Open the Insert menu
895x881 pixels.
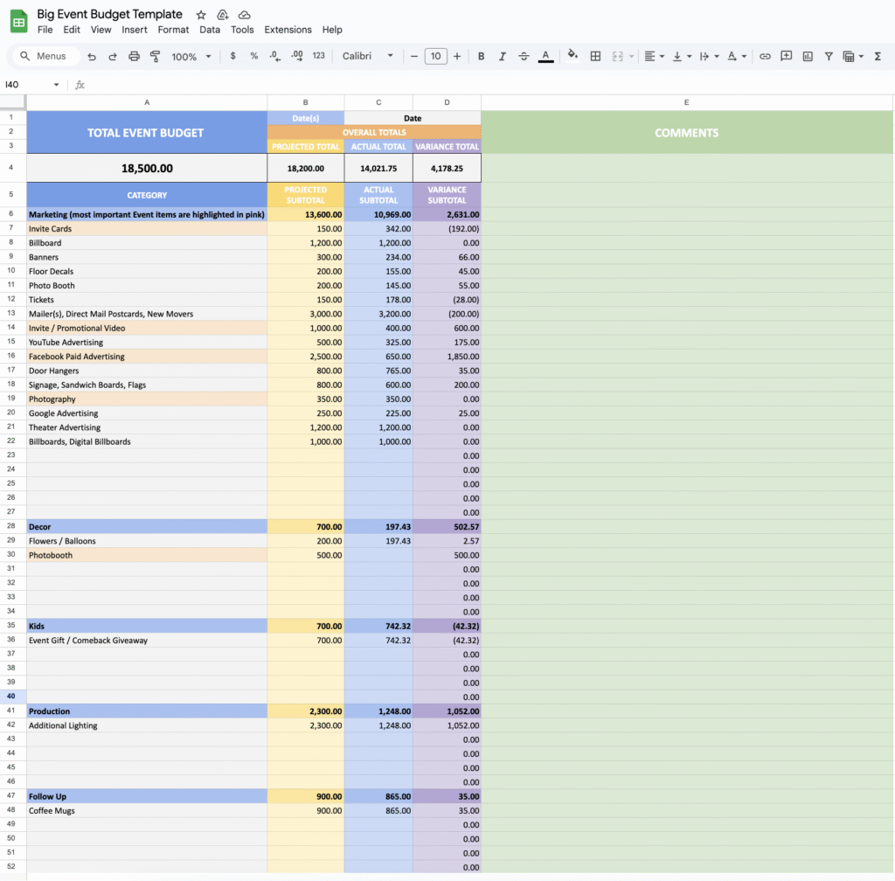coord(134,30)
